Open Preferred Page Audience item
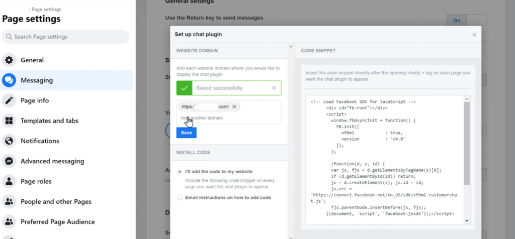Image resolution: width=515 pixels, height=239 pixels. [66, 221]
